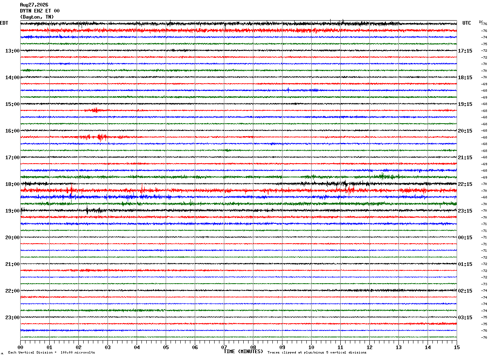Click the Aug27,2026 date label
The width and height of the screenshot is (489, 358).
[x=34, y=5]
